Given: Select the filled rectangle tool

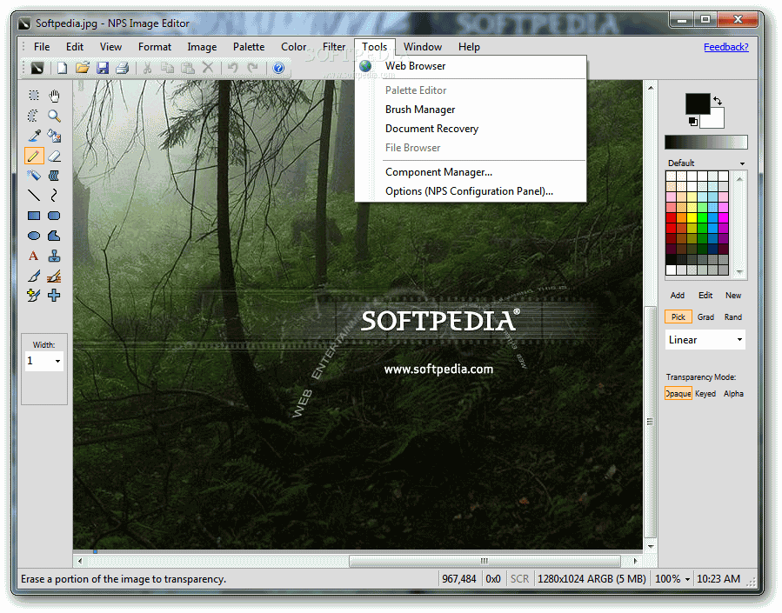Looking at the screenshot, I should pyautogui.click(x=34, y=216).
